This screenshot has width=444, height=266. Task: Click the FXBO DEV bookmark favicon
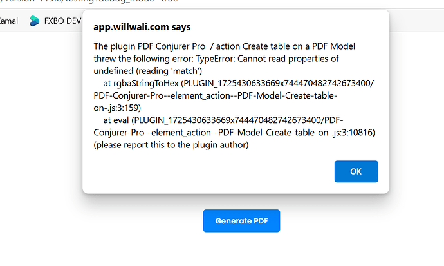[35, 21]
